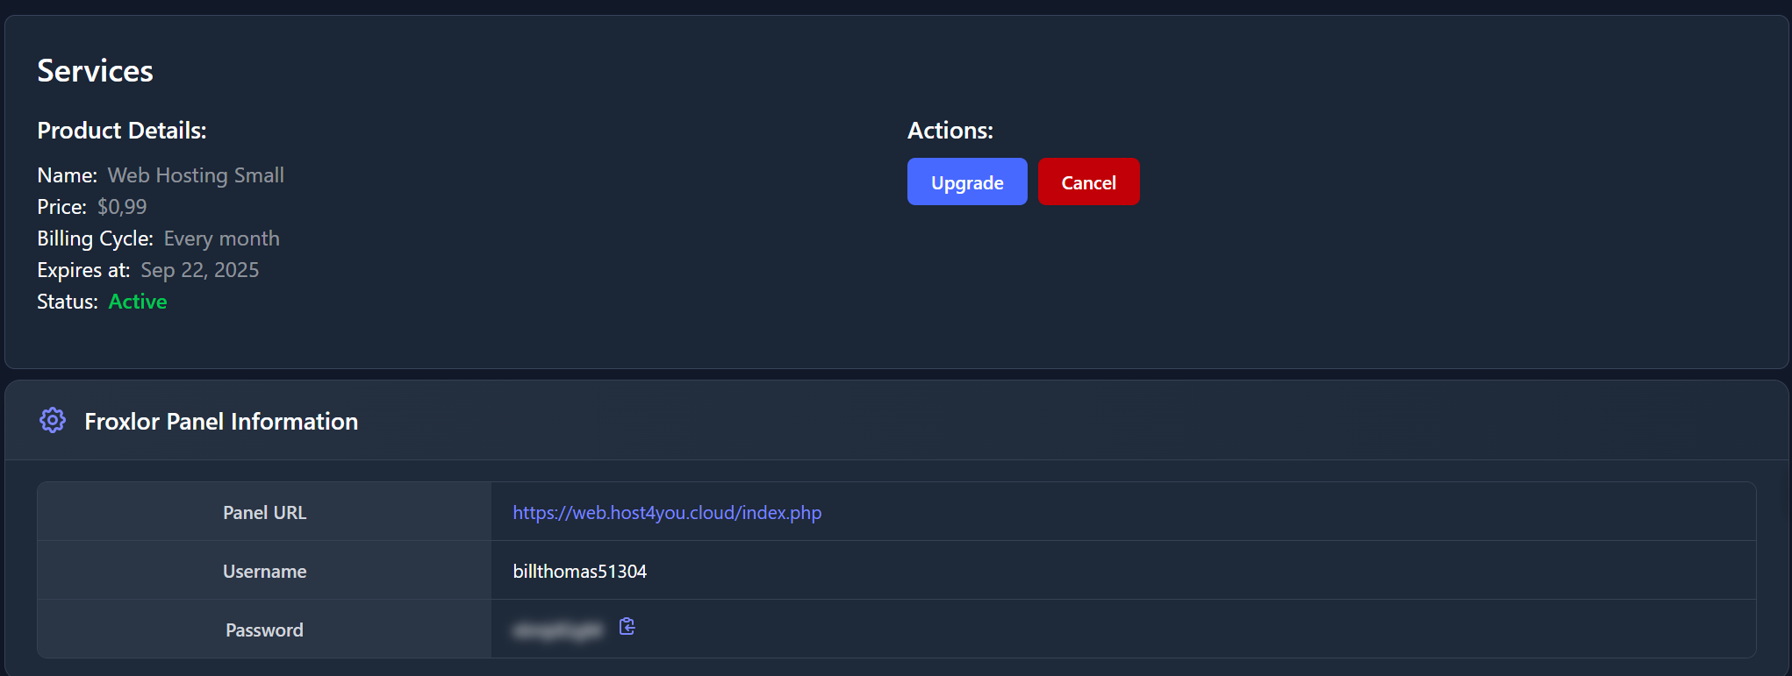
Task: Cancel the Web Hosting Small service
Action: point(1088,182)
